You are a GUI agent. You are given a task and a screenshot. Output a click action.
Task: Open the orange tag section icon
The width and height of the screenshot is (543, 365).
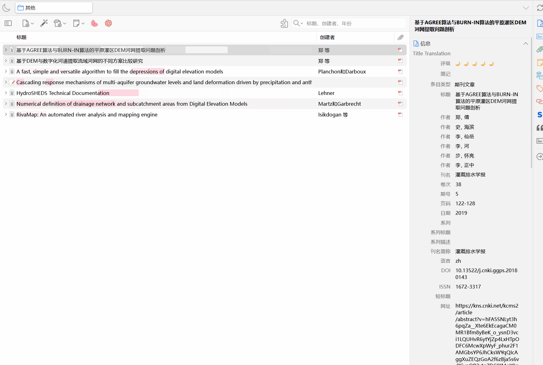point(540,88)
